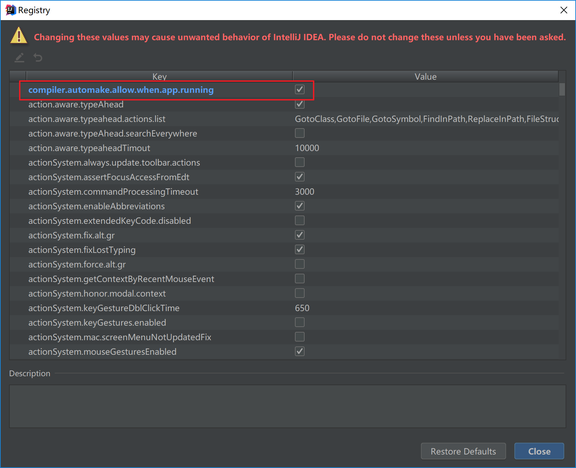
Task: Select the action.aware.typeahead.actions.list key
Action: point(97,119)
